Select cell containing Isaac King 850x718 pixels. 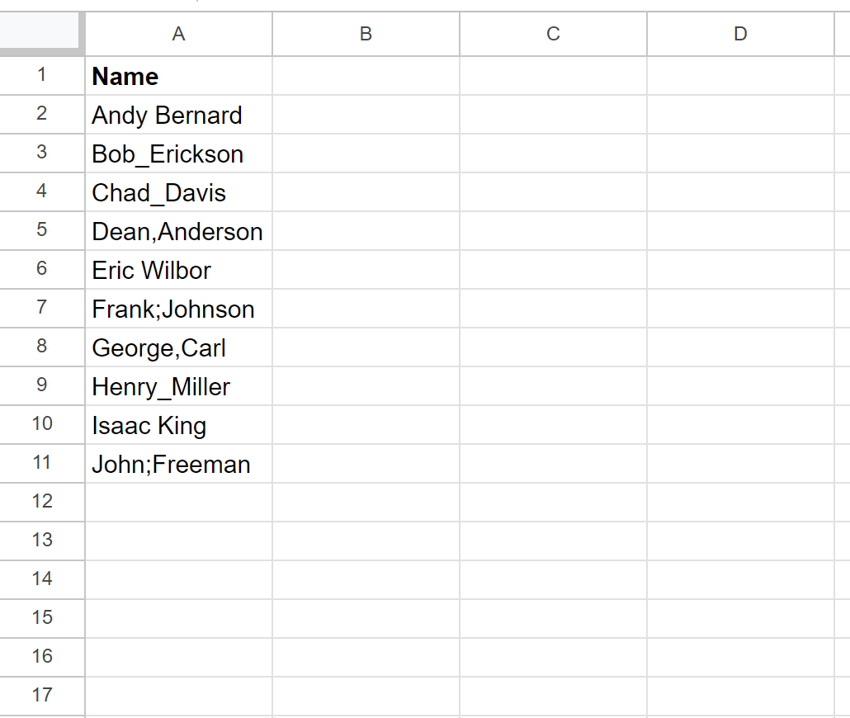pyautogui.click(x=179, y=425)
